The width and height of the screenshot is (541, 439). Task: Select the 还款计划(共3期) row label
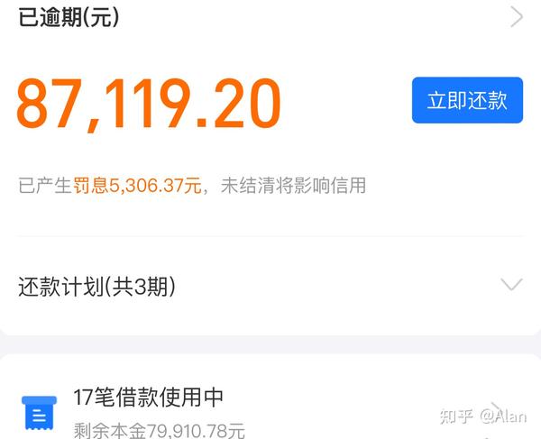96,287
